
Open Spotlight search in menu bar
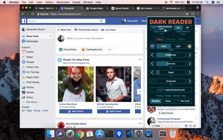coord(207,2)
